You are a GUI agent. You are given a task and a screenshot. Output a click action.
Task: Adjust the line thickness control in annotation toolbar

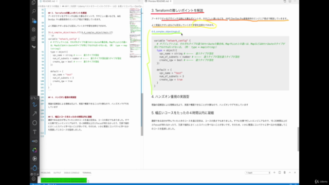34,141
